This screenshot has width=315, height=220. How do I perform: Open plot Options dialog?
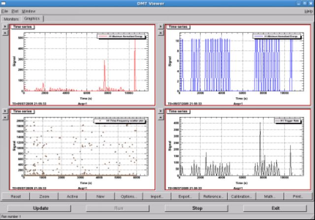coord(128,196)
